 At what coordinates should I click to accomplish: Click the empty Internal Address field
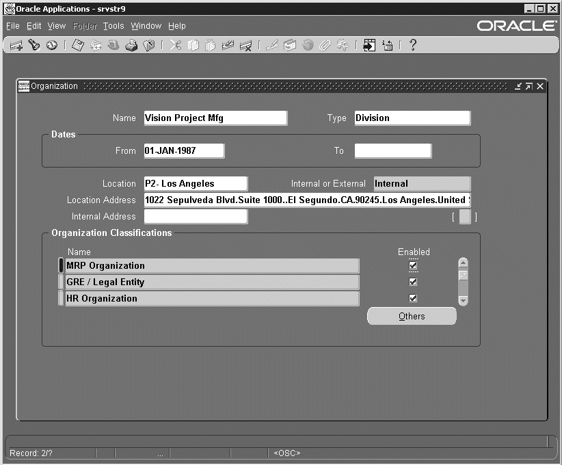point(196,217)
